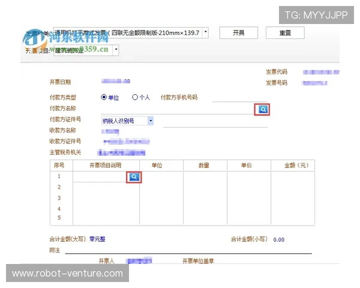Click search icon in 开票项目说明 row 1
This screenshot has width=360, height=288.
[x=134, y=177]
